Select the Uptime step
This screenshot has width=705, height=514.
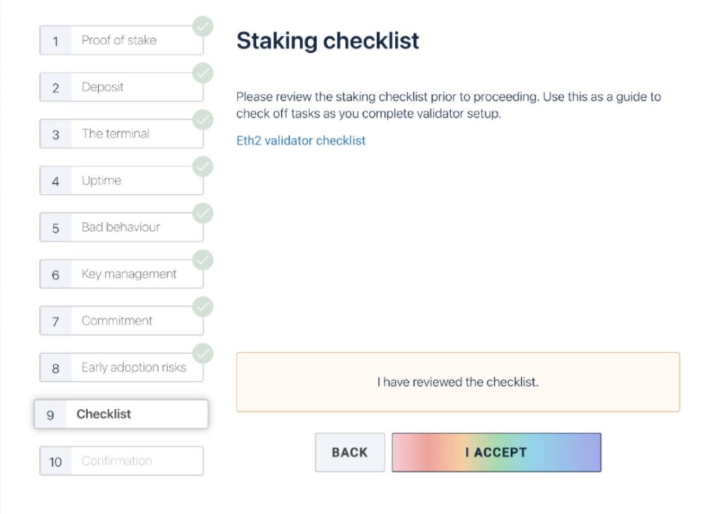pos(121,180)
